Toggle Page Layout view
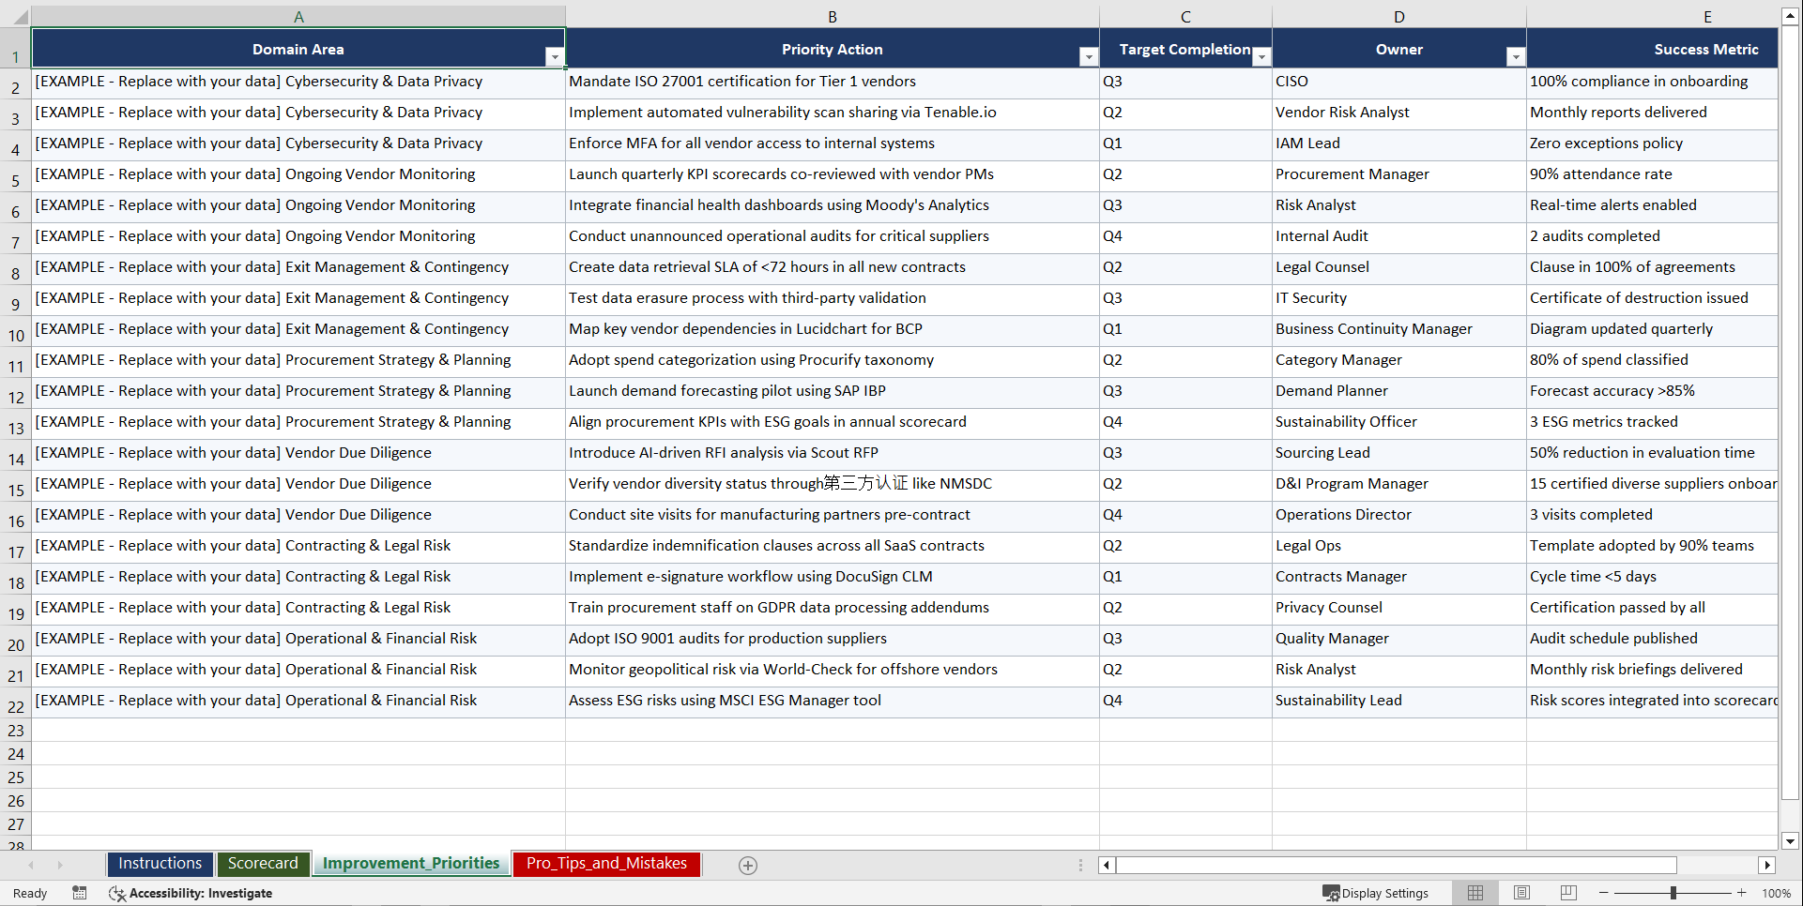The height and width of the screenshot is (906, 1803). [x=1520, y=892]
